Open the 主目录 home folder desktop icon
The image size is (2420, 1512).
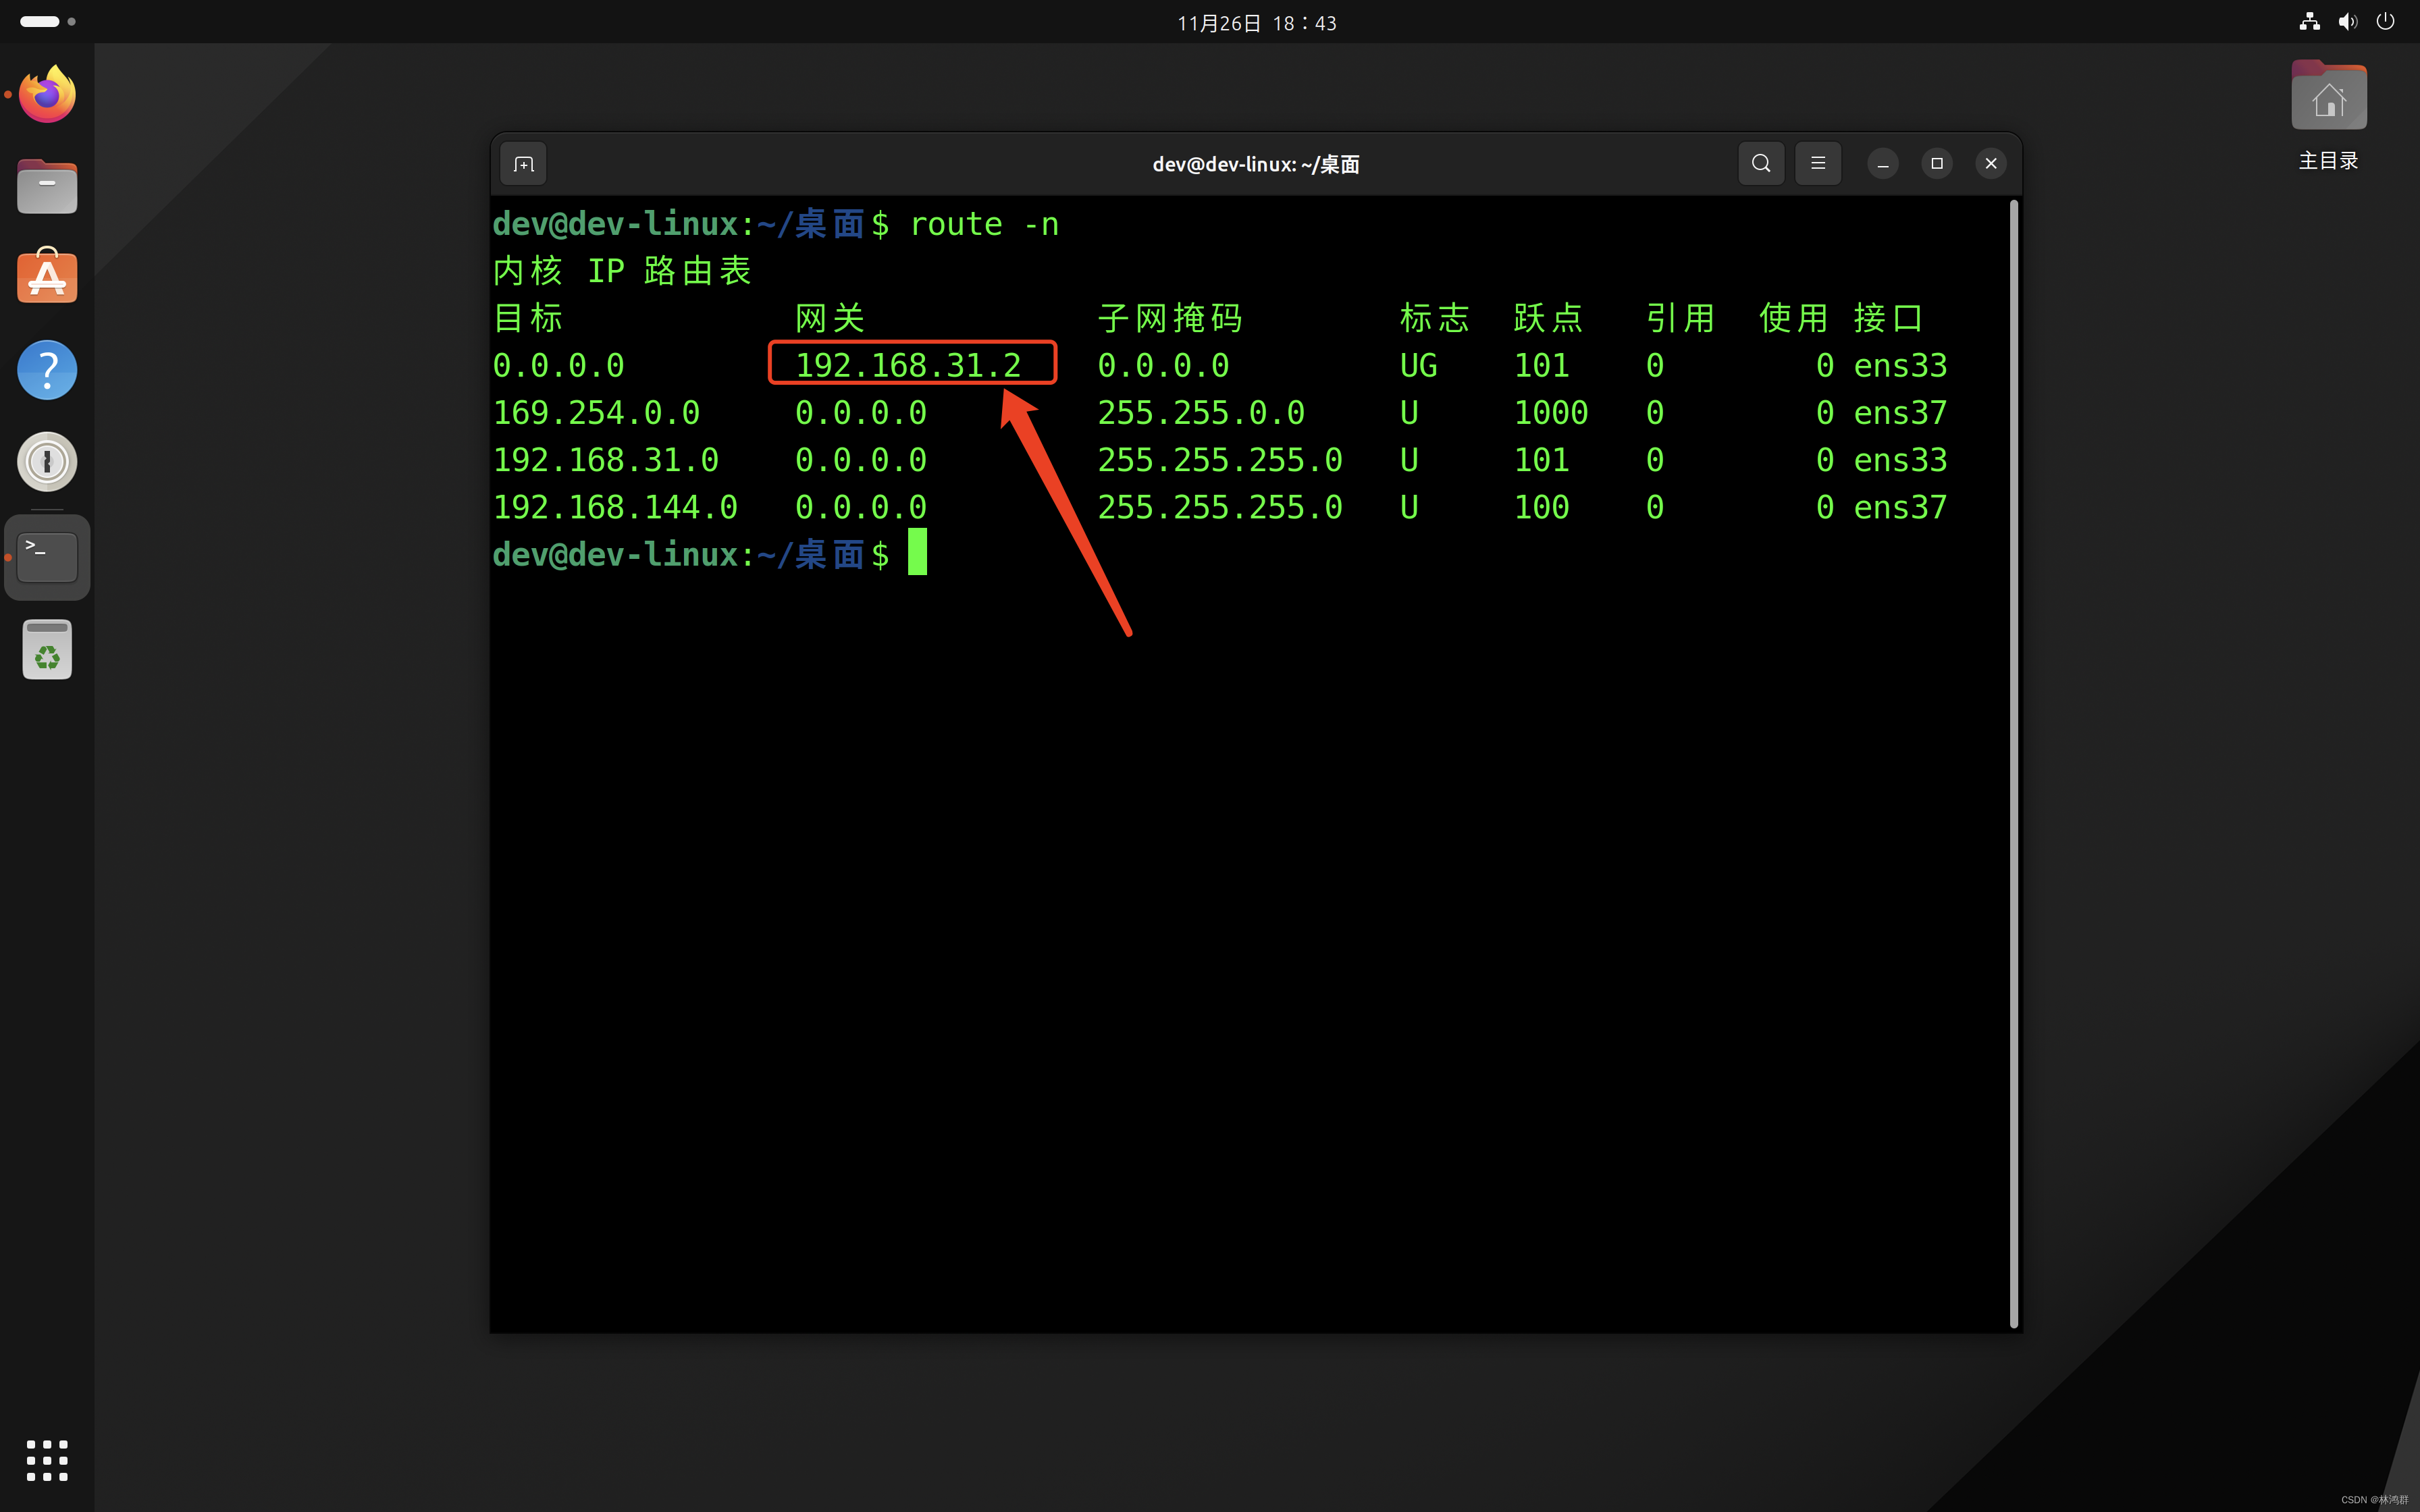(2329, 115)
